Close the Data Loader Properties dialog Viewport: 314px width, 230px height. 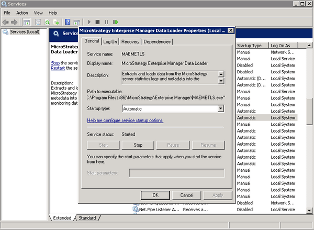231,30
